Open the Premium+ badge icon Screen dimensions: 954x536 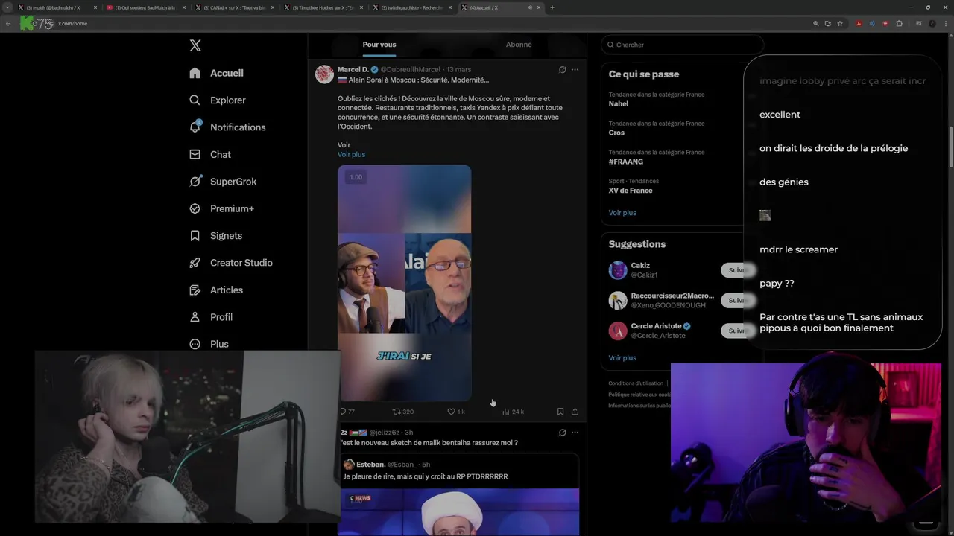tap(195, 208)
